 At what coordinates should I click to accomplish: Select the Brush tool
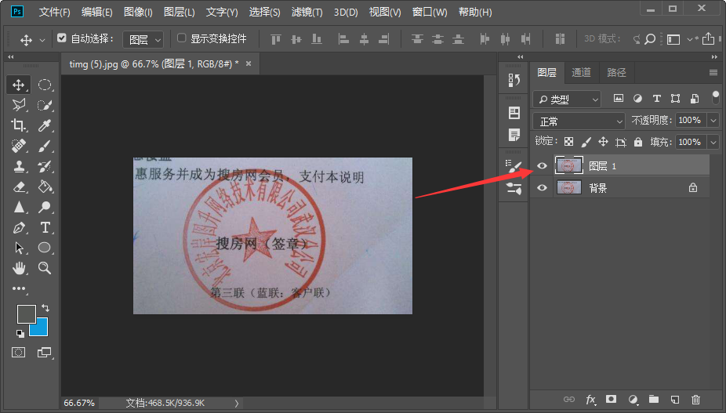45,146
